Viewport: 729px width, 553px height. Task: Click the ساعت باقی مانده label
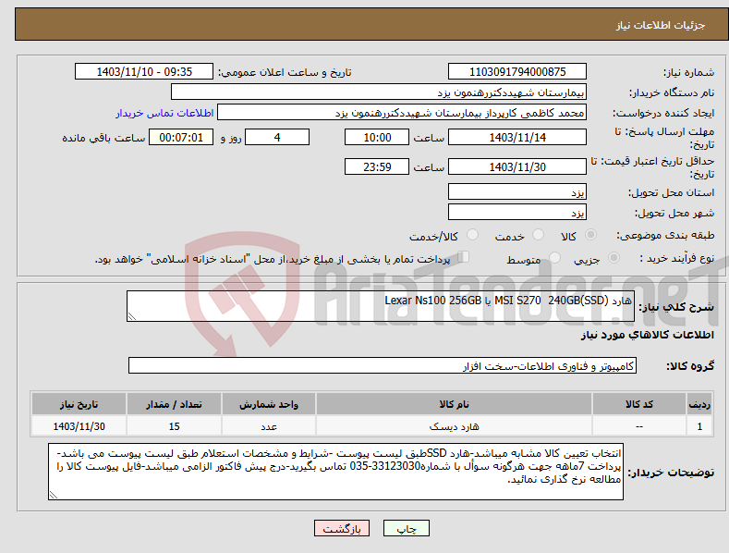(103, 138)
